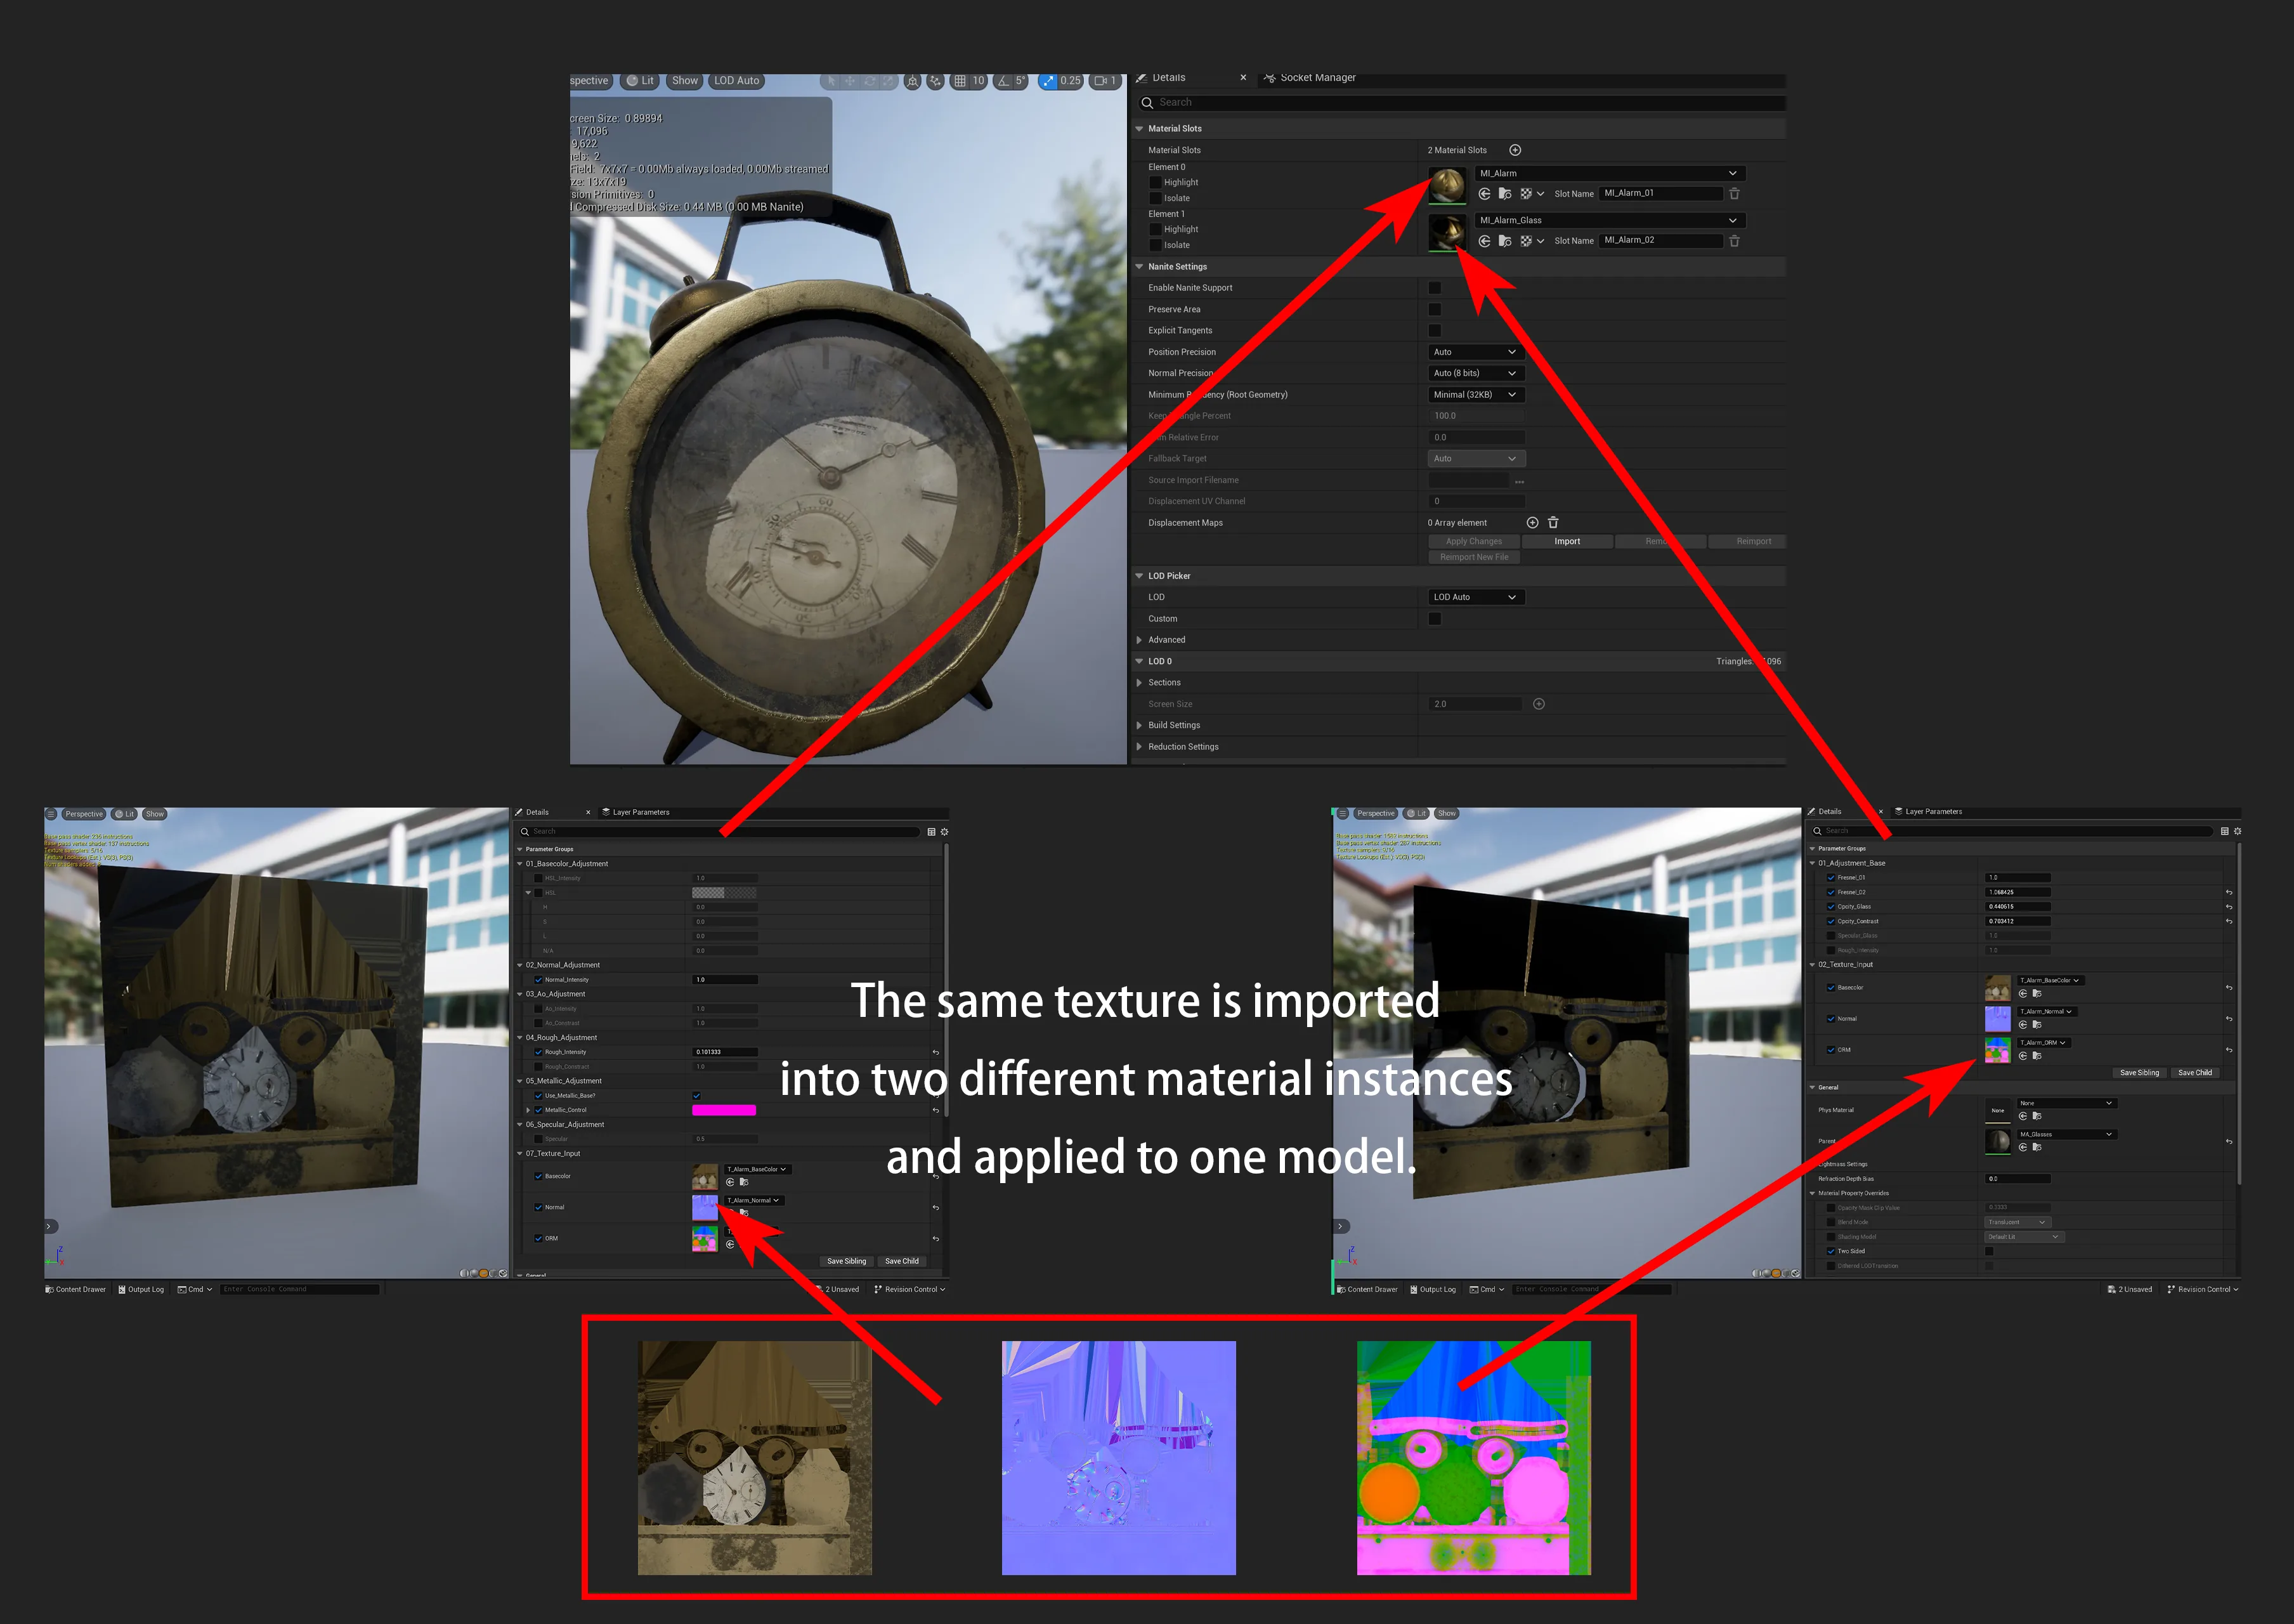
Task: Toggle the Preserve Area checkbox
Action: (1435, 309)
